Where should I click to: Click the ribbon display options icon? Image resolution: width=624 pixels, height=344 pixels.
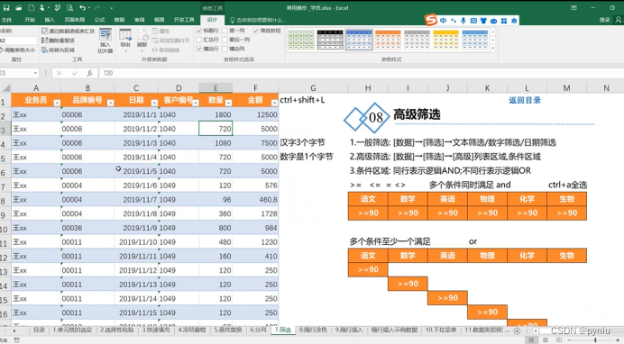click(x=574, y=7)
